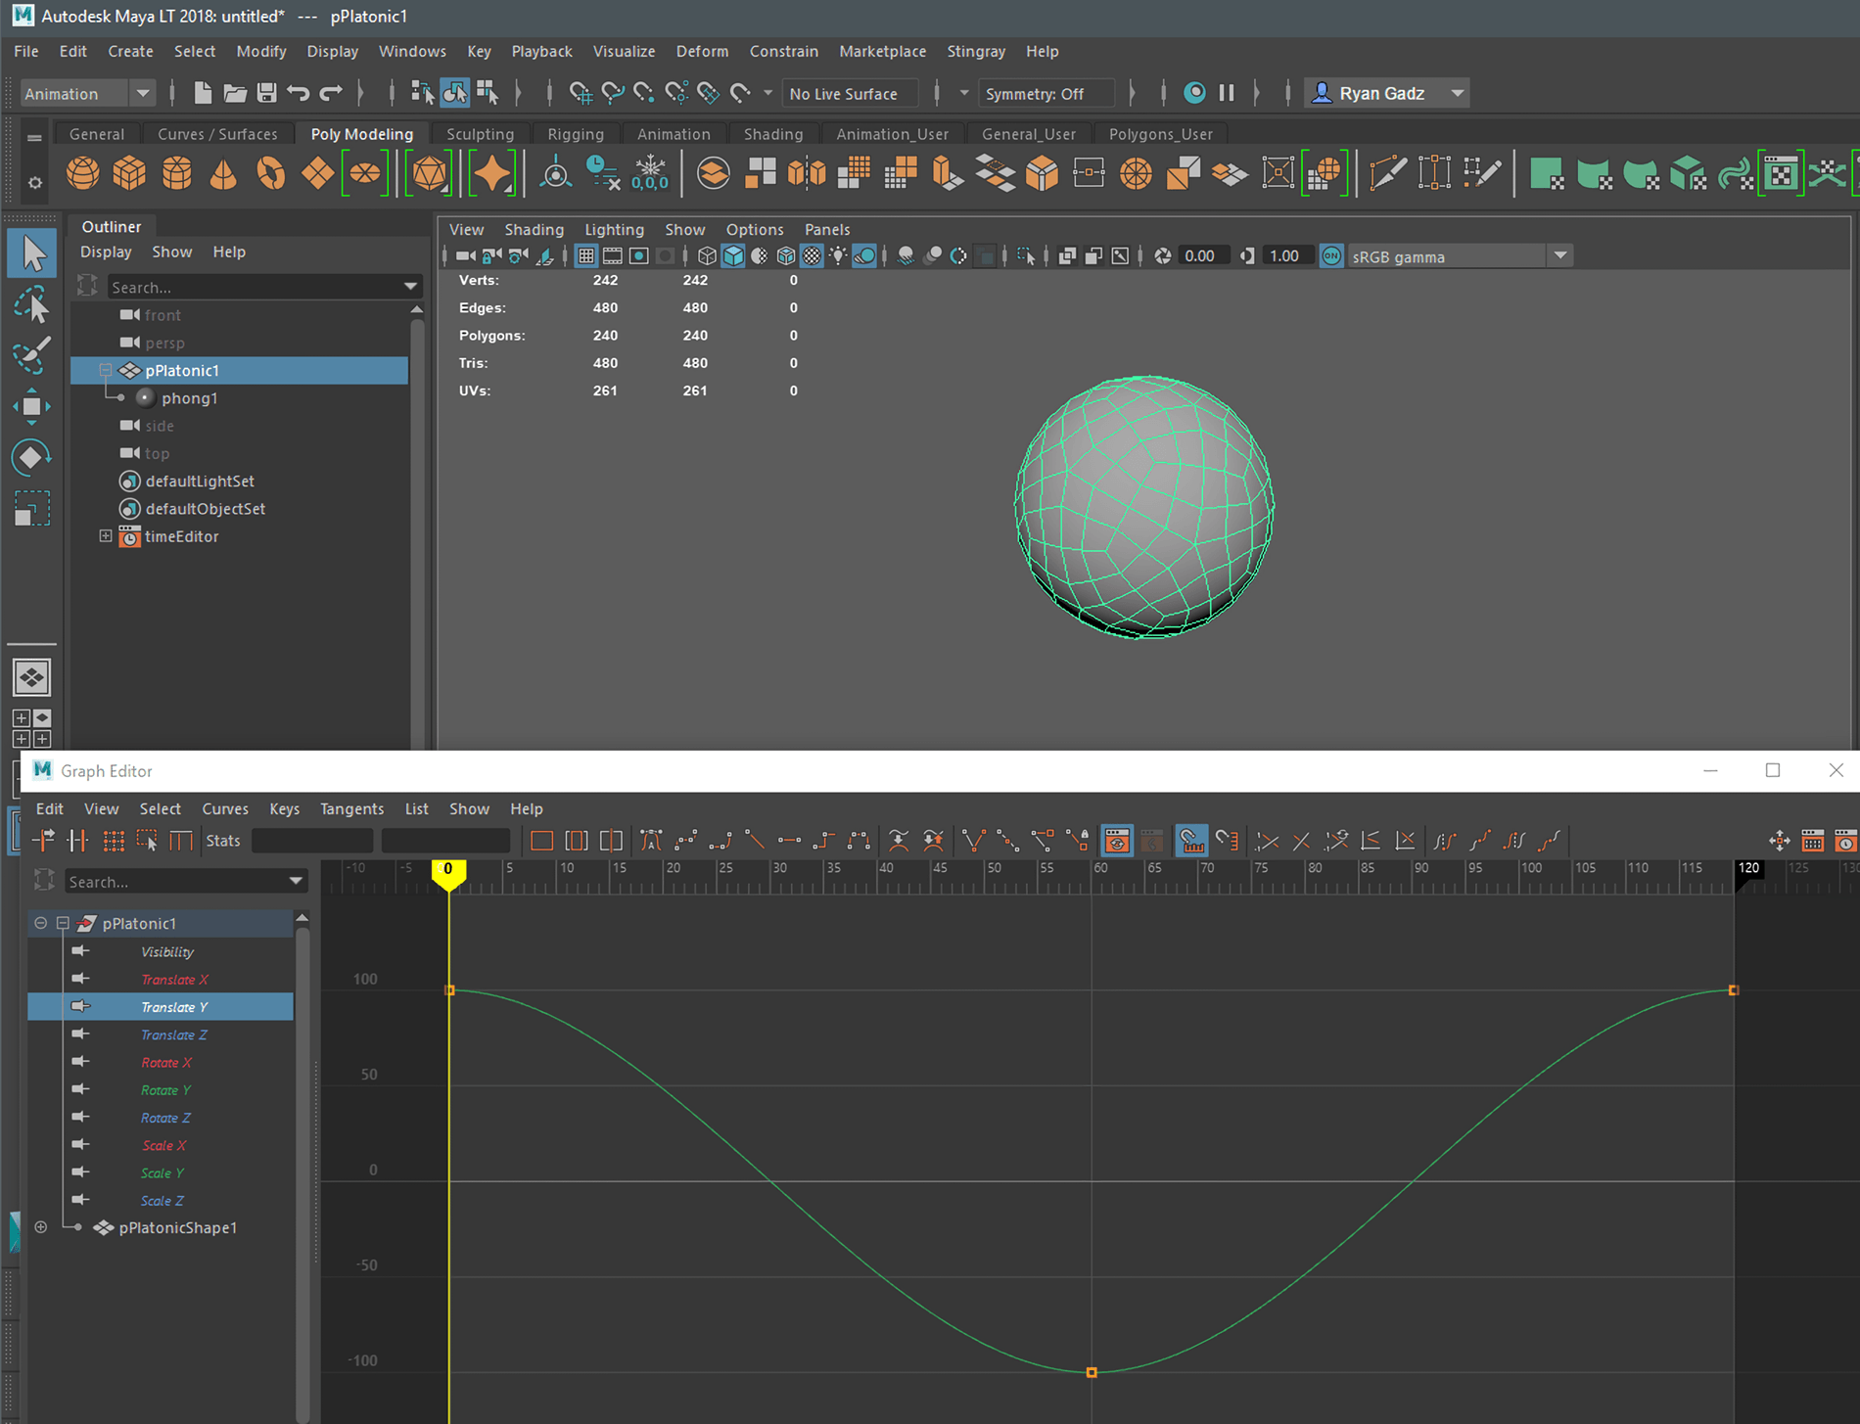Select the Paint Selection tool
This screenshot has width=1860, height=1424.
point(32,355)
